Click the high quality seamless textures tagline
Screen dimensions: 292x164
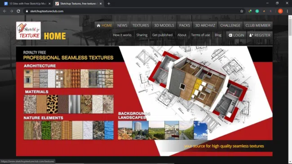(224, 146)
